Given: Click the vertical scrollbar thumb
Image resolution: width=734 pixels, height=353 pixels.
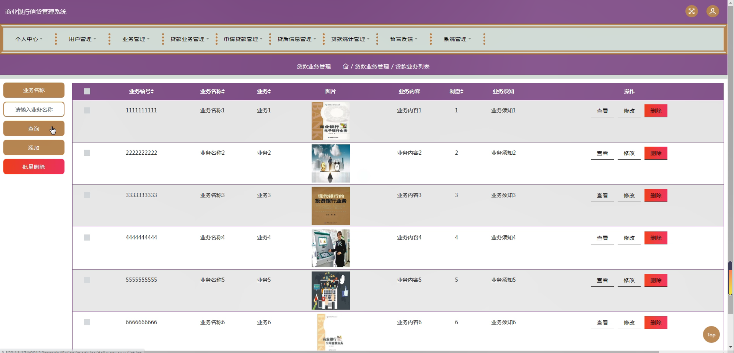Looking at the screenshot, I should [x=730, y=279].
